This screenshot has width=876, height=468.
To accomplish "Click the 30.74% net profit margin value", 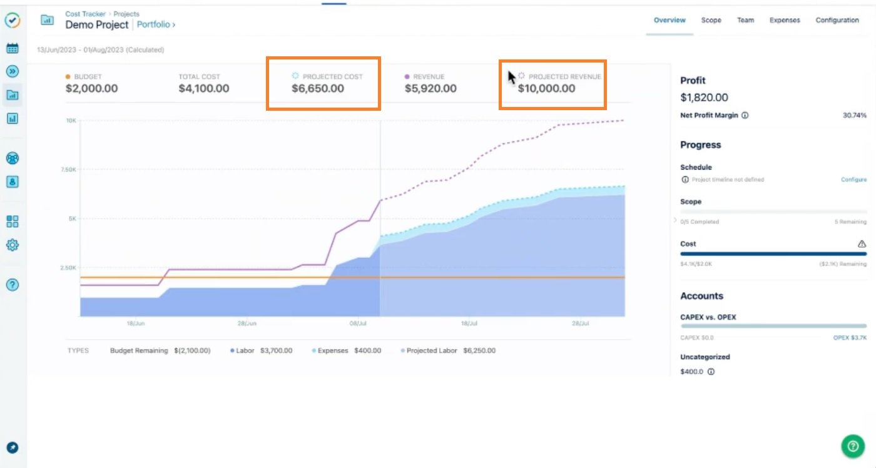I will coord(855,115).
